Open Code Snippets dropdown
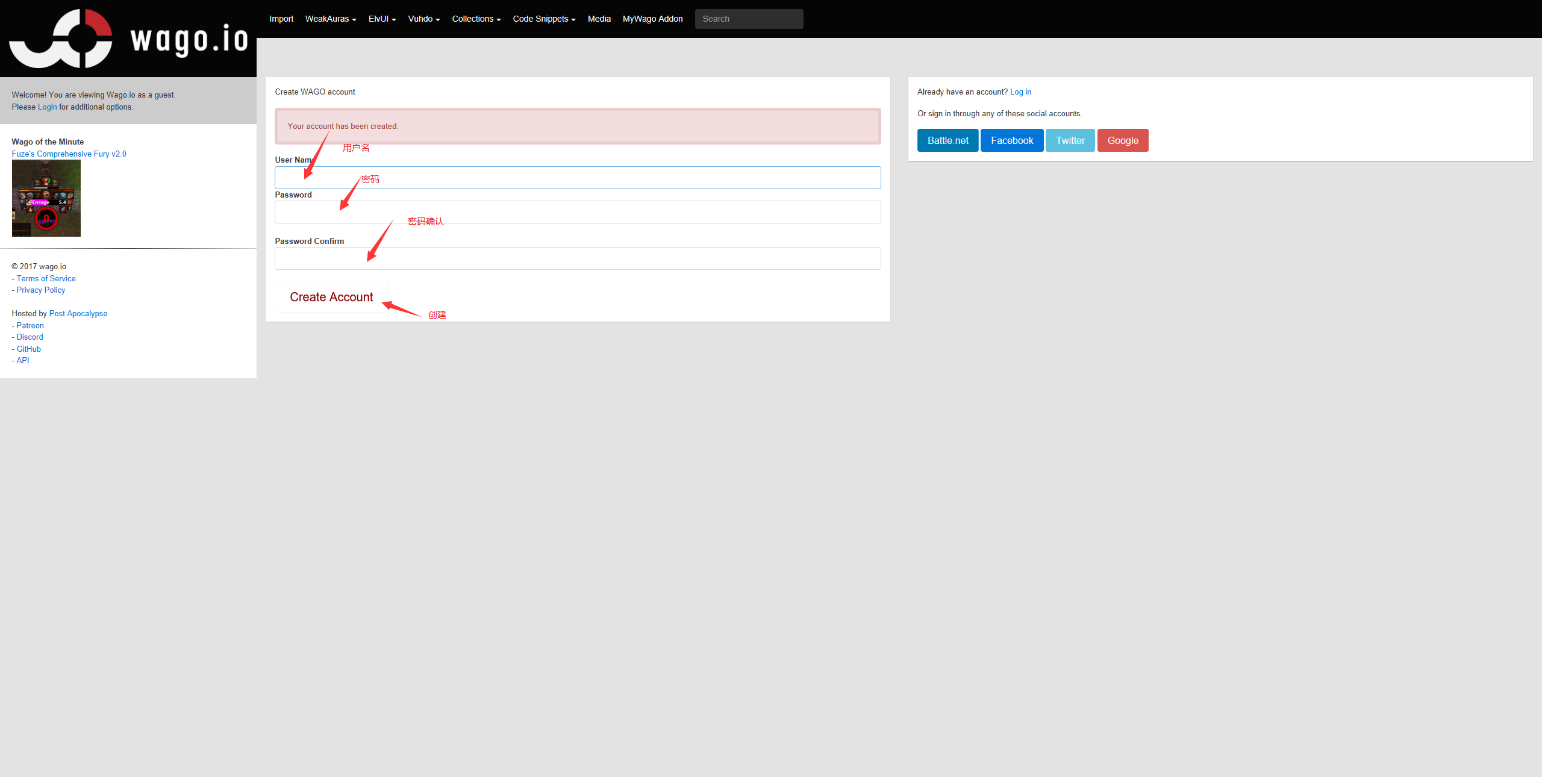The height and width of the screenshot is (777, 1542). pyautogui.click(x=543, y=19)
